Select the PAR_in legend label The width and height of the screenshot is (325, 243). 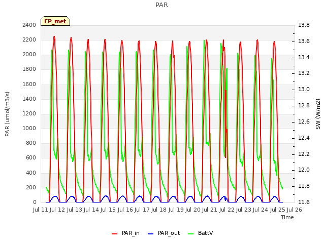click(x=131, y=233)
